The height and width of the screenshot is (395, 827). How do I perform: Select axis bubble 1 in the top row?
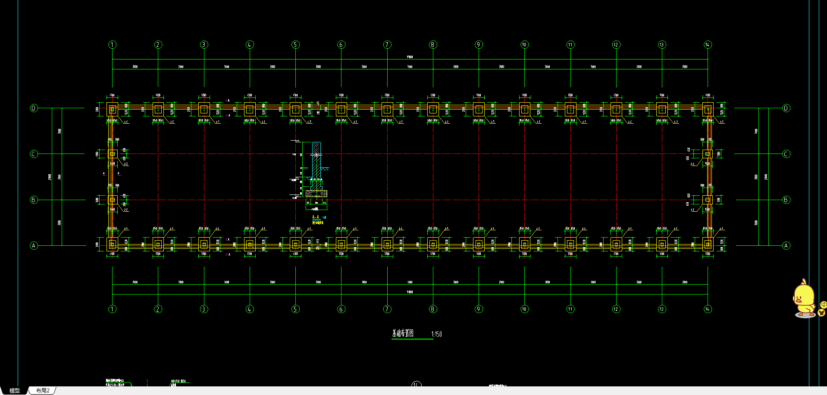click(112, 44)
